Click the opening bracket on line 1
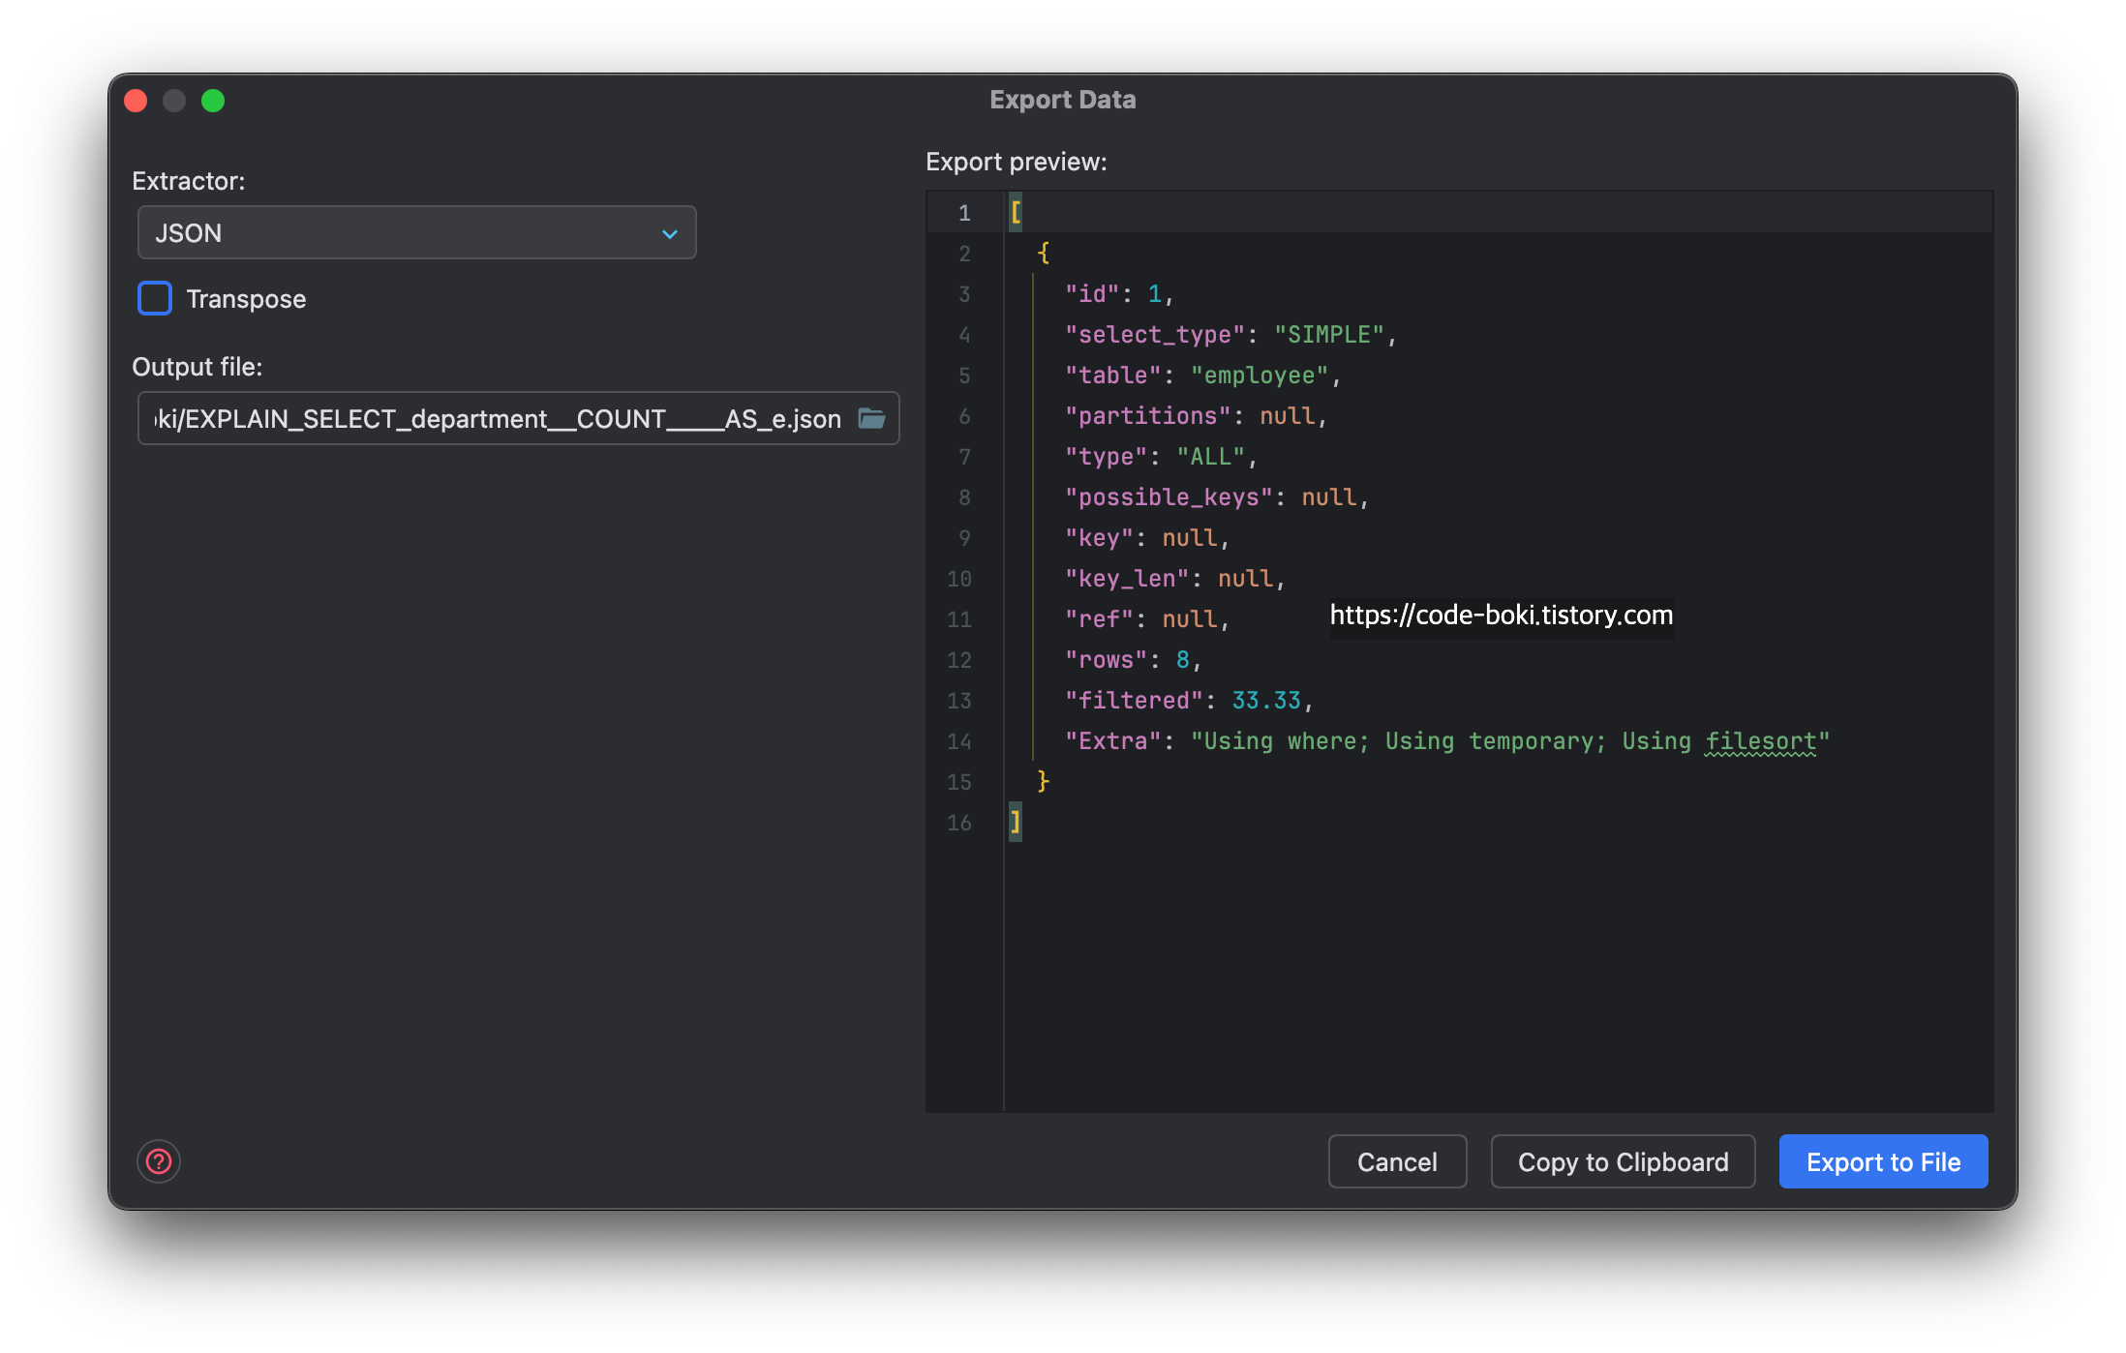Viewport: 2126px width, 1353px height. tap(1016, 212)
